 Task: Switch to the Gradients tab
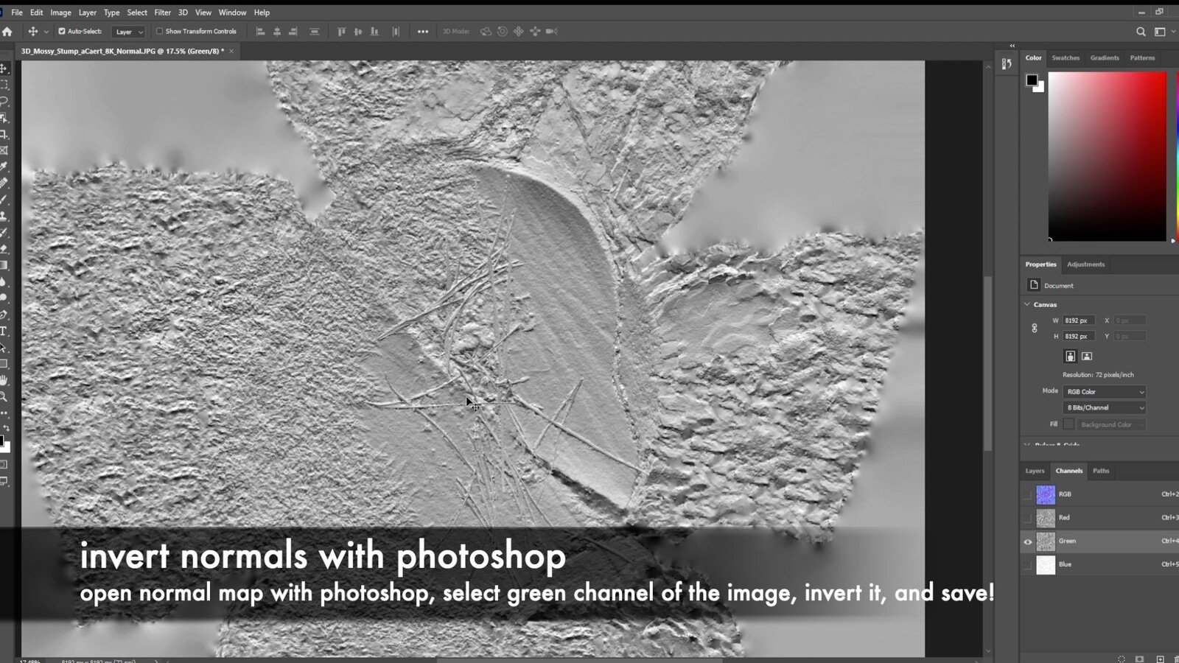(1105, 57)
